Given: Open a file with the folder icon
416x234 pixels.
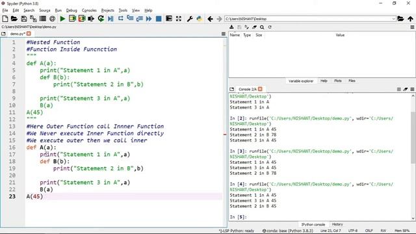Looking at the screenshot, I should click(x=14, y=19).
